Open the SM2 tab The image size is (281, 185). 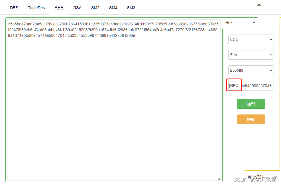click(x=95, y=8)
